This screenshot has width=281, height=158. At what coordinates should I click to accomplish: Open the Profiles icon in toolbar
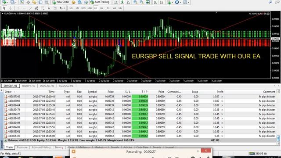coord(12,2)
